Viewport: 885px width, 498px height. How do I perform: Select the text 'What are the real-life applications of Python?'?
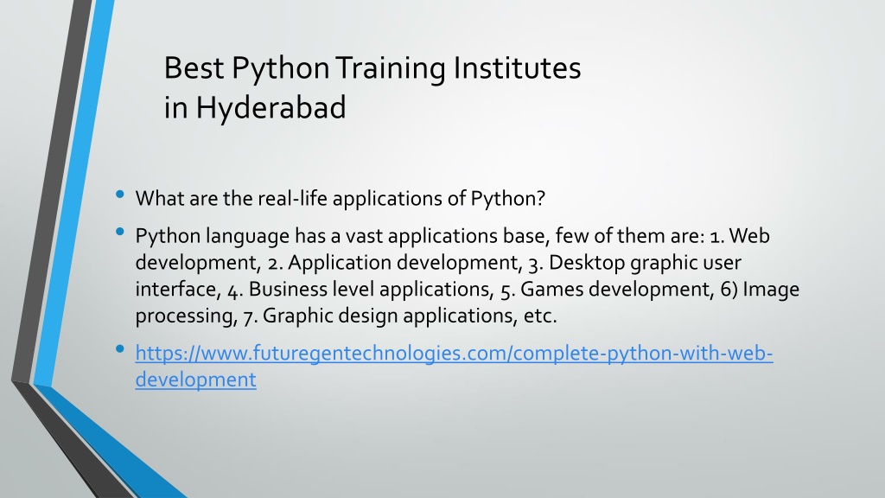pos(340,198)
